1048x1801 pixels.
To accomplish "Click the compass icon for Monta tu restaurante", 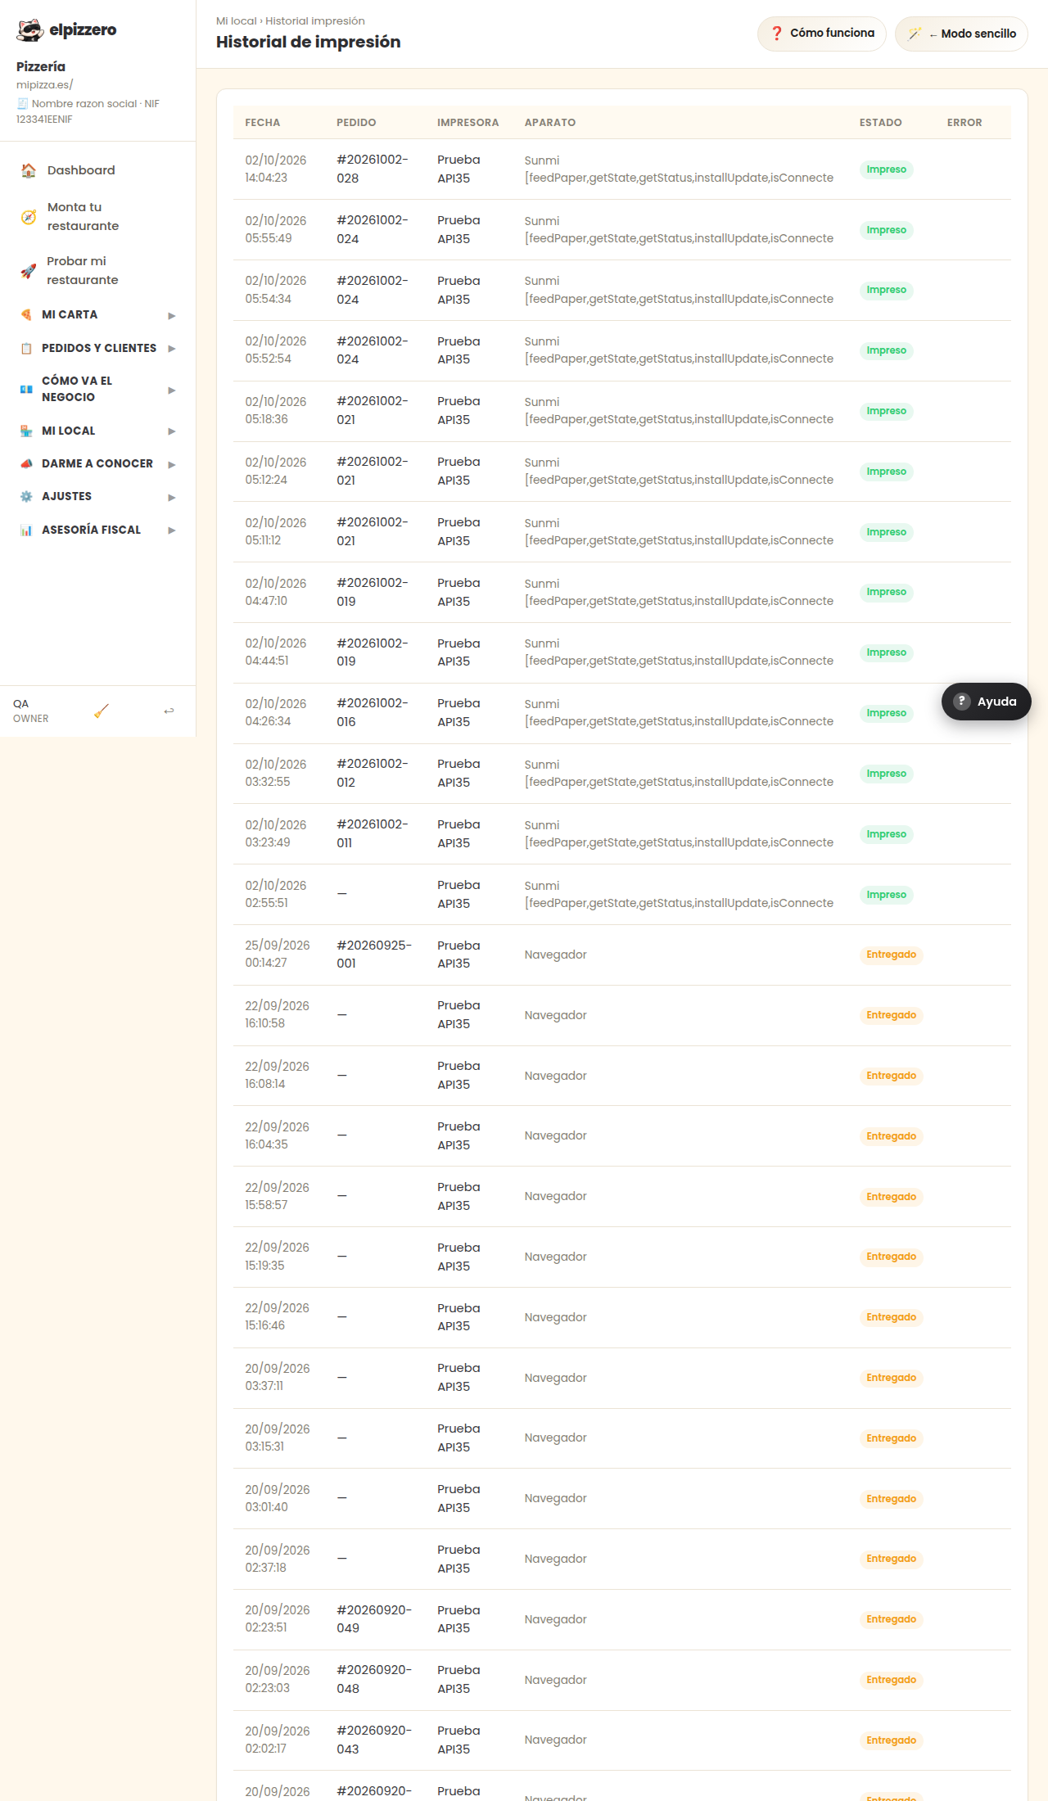I will click(x=29, y=217).
